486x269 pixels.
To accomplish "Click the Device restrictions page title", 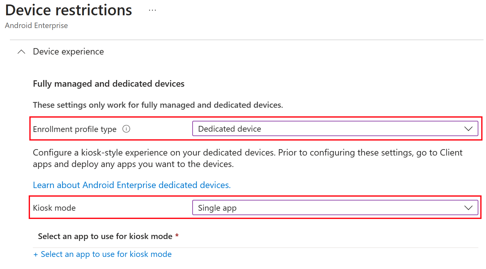I will click(69, 10).
